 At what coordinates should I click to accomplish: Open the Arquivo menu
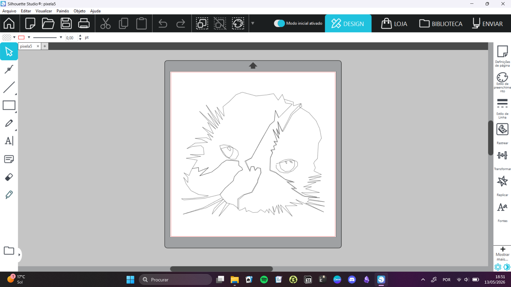pos(9,11)
